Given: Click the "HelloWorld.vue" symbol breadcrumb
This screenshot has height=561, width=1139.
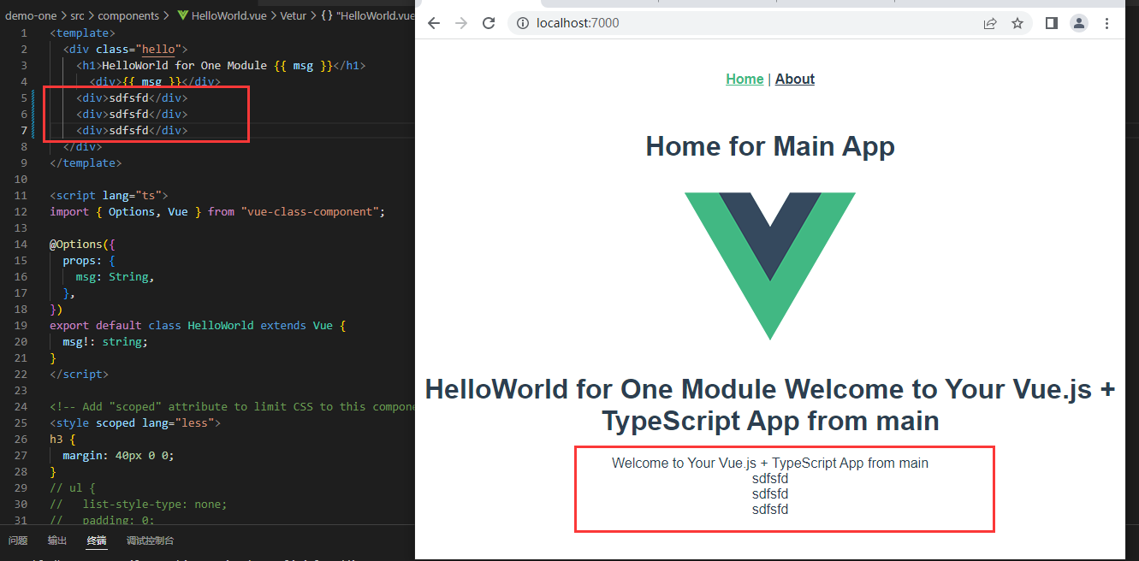Looking at the screenshot, I should 375,15.
